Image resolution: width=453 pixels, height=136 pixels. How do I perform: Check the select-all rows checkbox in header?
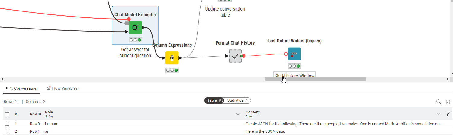7,114
